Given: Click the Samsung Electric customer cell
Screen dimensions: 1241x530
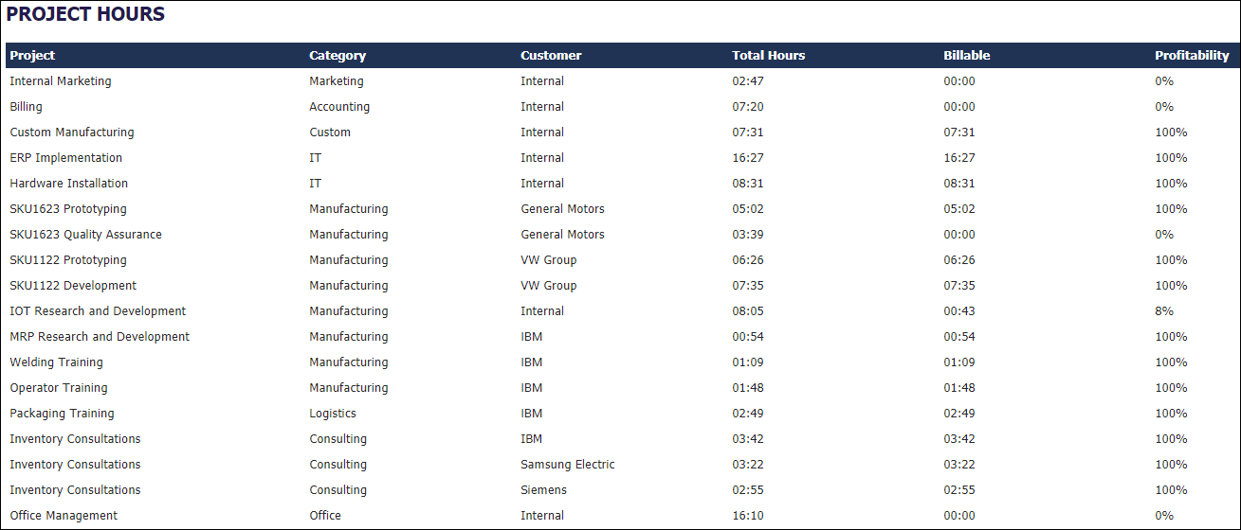Looking at the screenshot, I should coord(567,465).
